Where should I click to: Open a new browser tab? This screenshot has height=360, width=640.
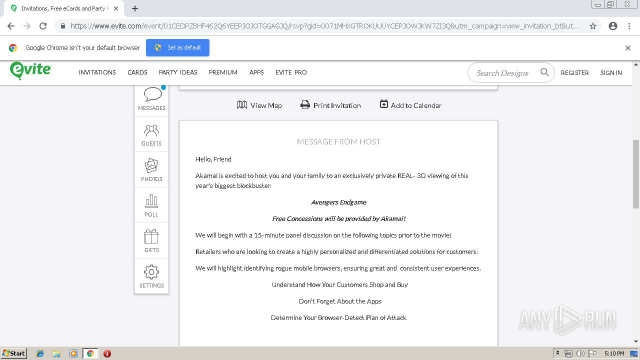(x=135, y=8)
